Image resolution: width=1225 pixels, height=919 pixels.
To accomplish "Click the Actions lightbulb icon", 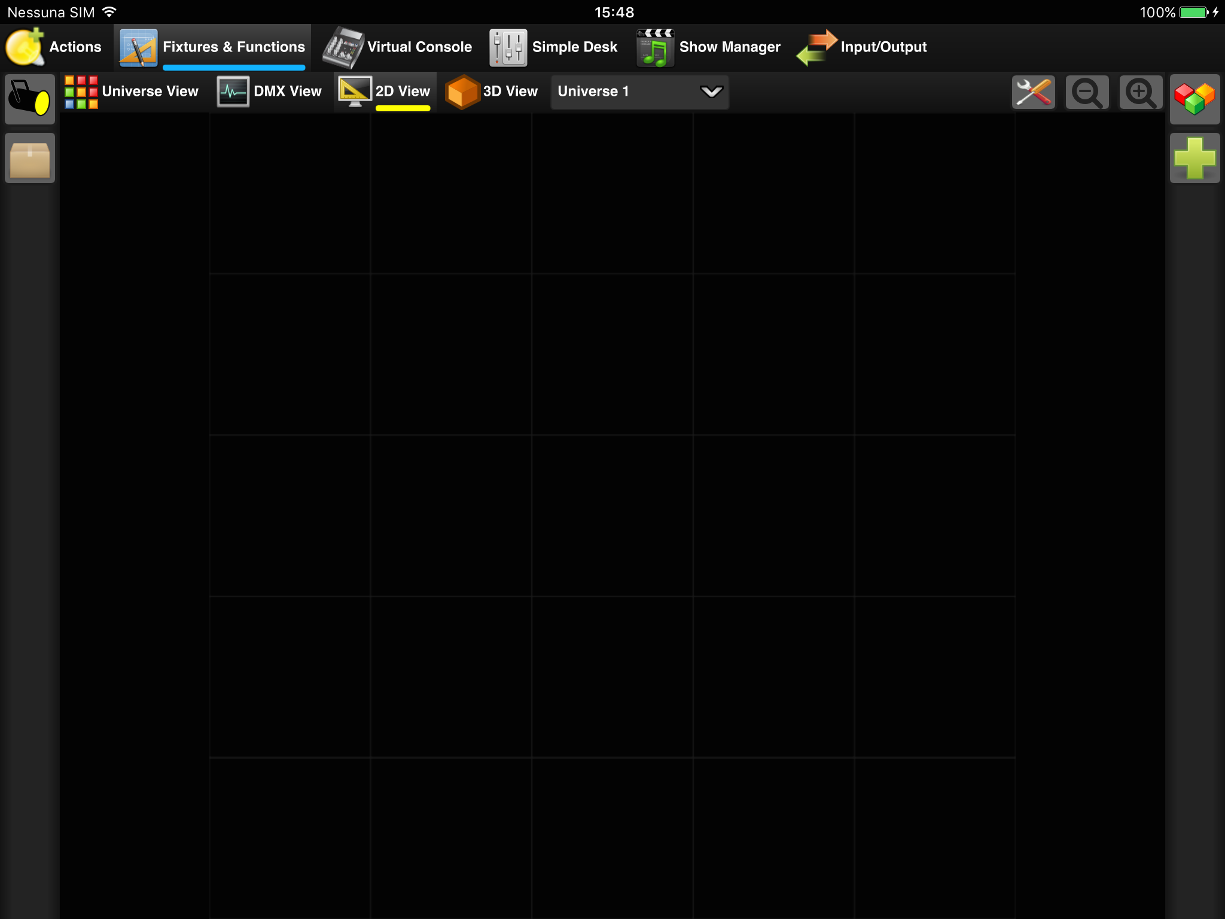I will point(24,47).
